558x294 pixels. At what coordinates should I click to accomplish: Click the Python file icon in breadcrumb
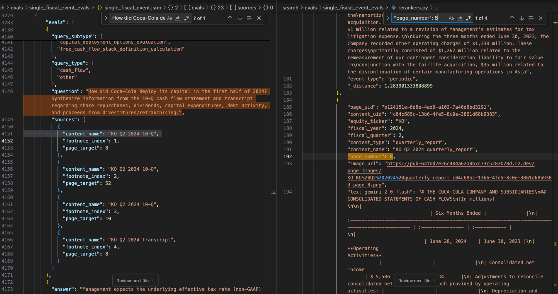[394, 7]
